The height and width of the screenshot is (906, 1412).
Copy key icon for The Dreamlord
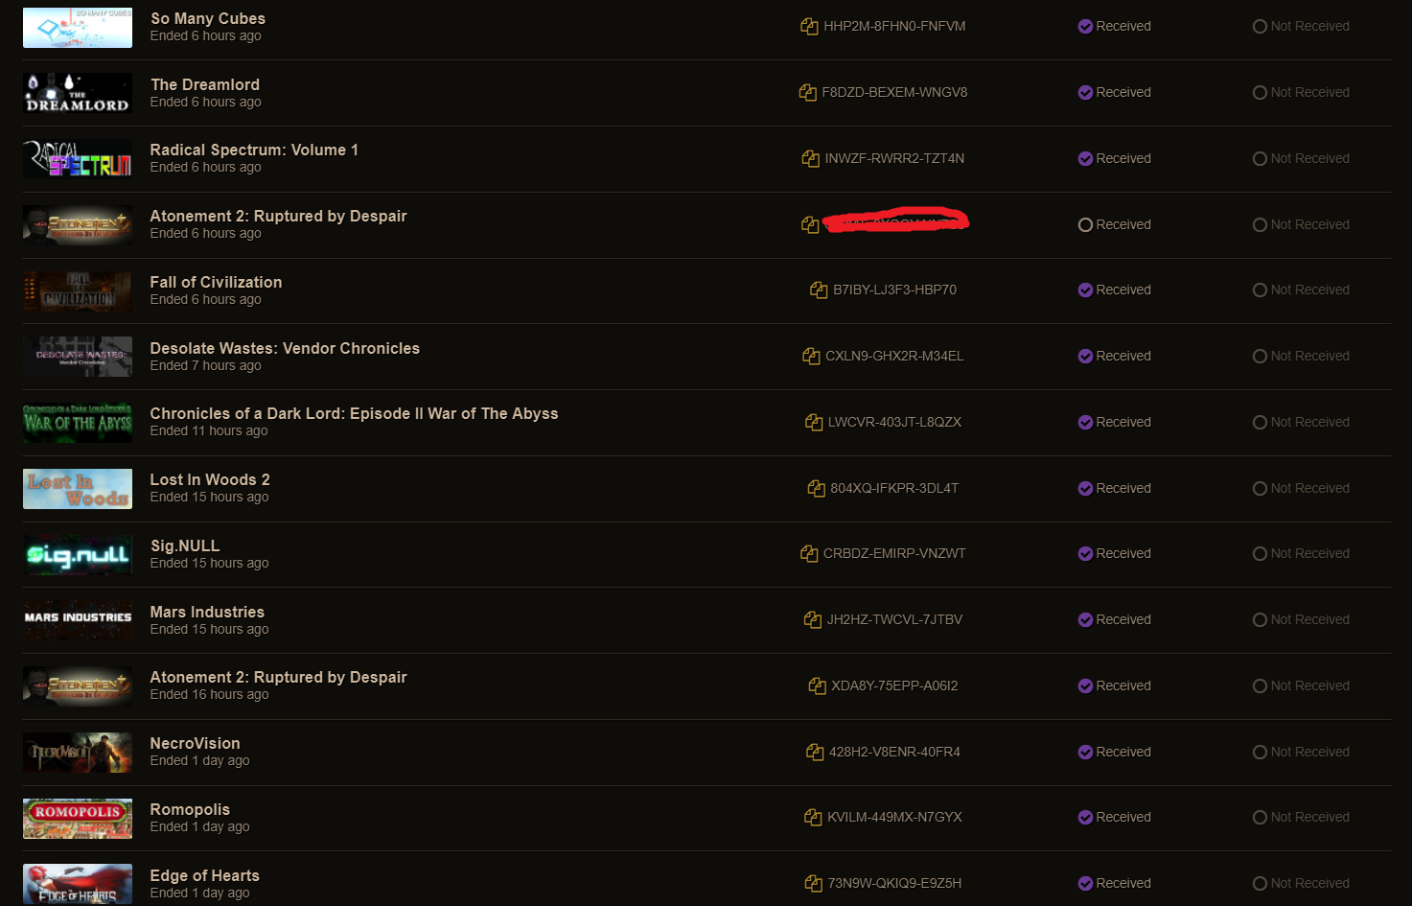808,93
